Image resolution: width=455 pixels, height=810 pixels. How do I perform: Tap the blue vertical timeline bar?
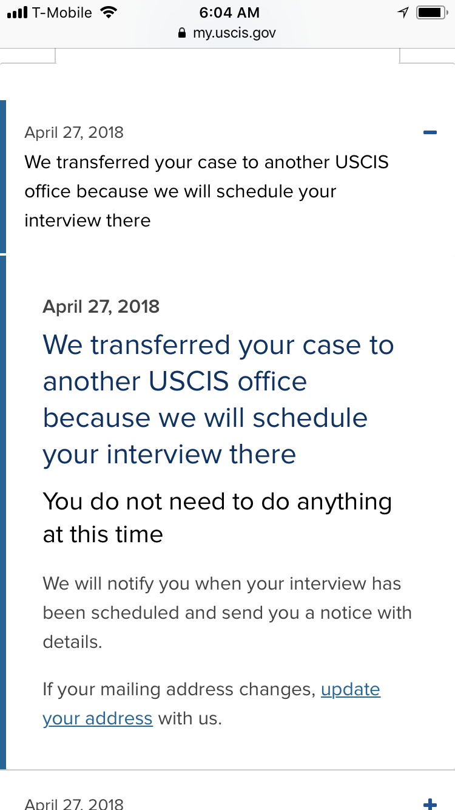tap(3, 512)
